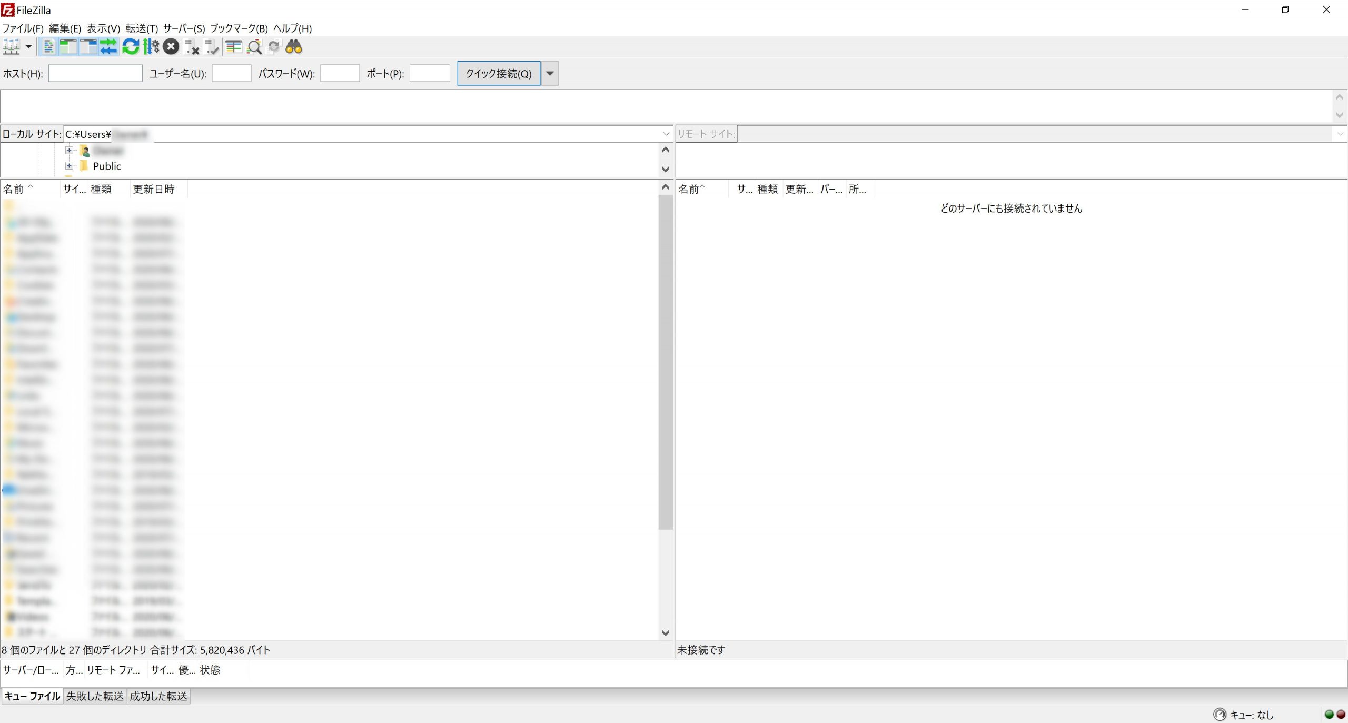The width and height of the screenshot is (1348, 723).
Task: Open the Site Manager icon
Action: pos(11,47)
